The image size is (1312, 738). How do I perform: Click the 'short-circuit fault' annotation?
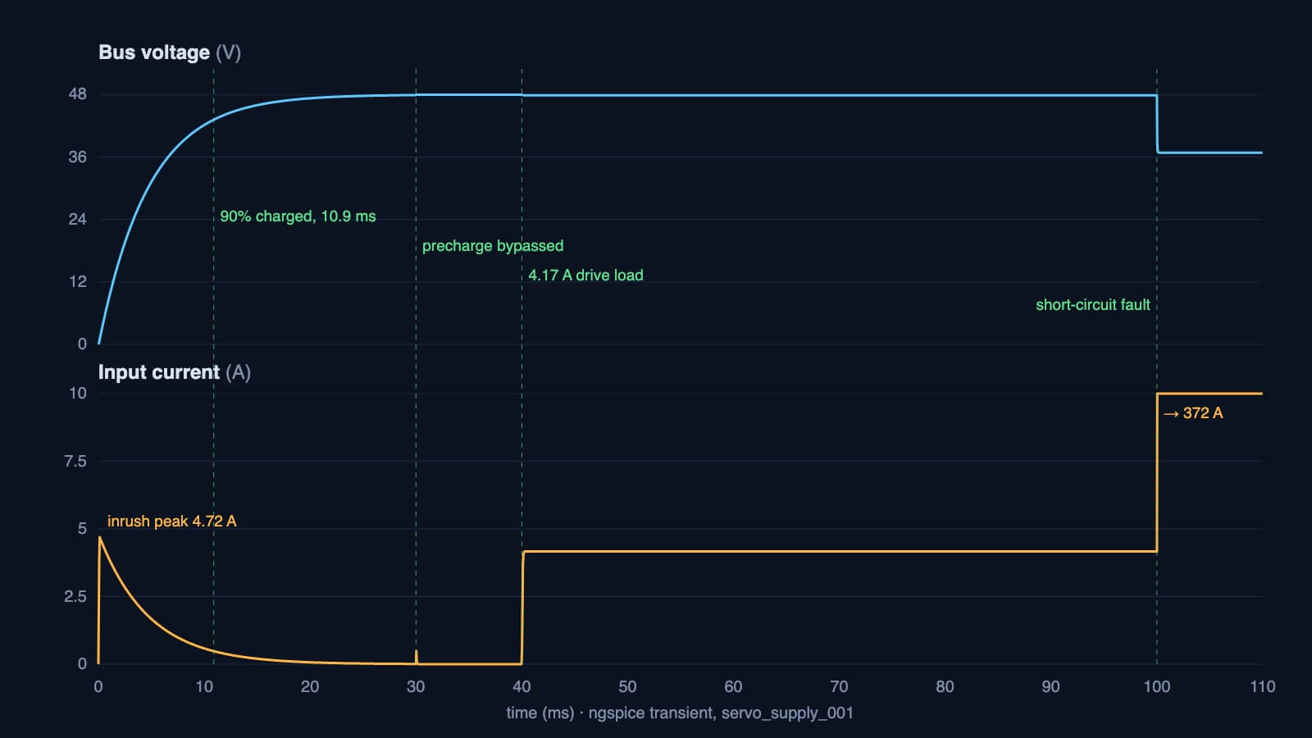pyautogui.click(x=1093, y=305)
